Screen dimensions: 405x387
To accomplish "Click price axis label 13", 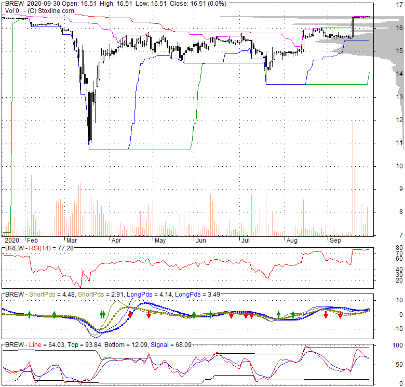I will [399, 97].
